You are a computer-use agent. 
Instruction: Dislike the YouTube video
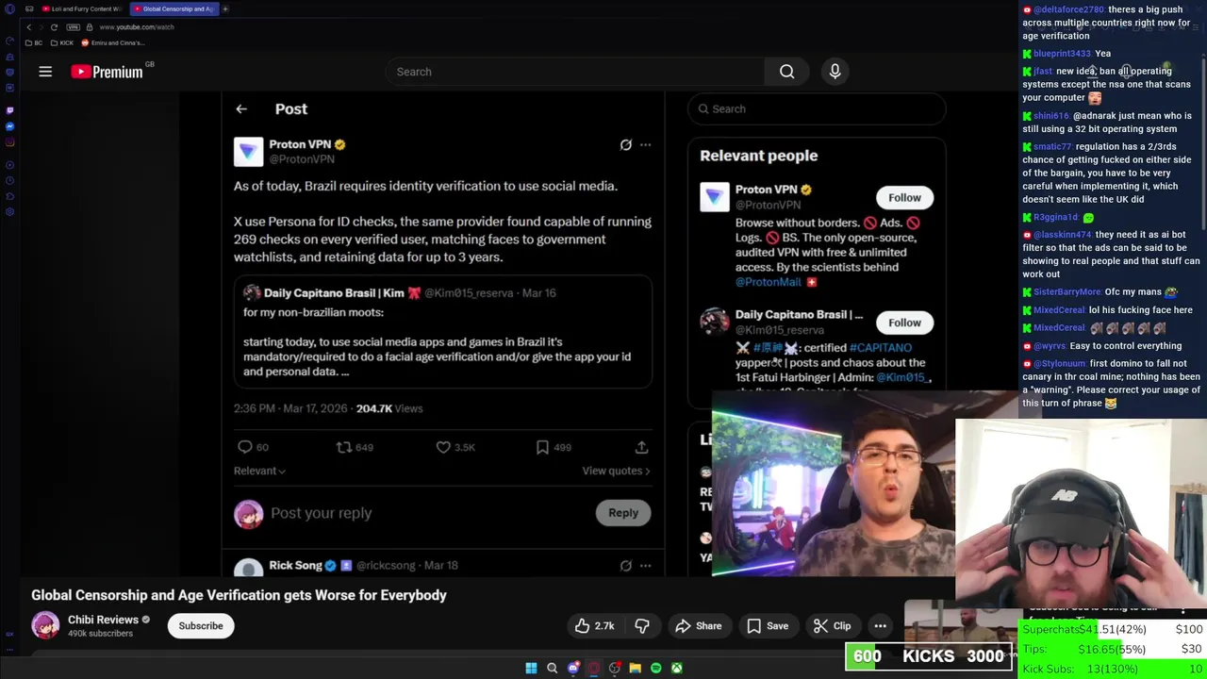coord(642,626)
